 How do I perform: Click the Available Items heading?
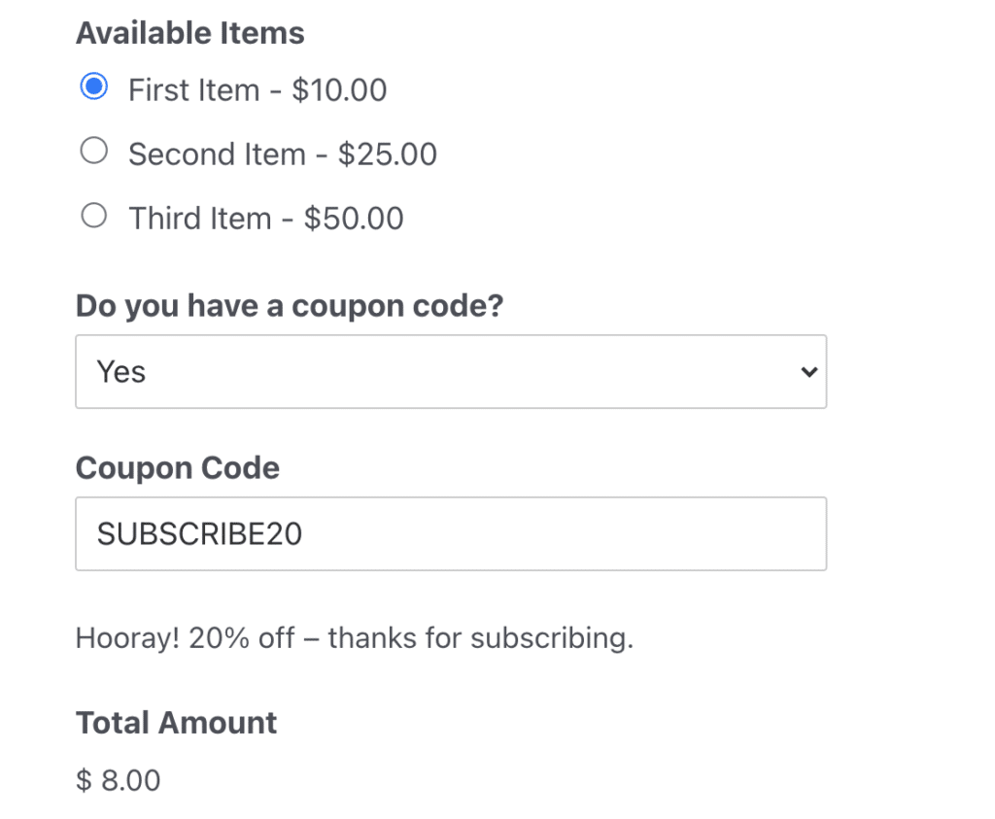189,32
